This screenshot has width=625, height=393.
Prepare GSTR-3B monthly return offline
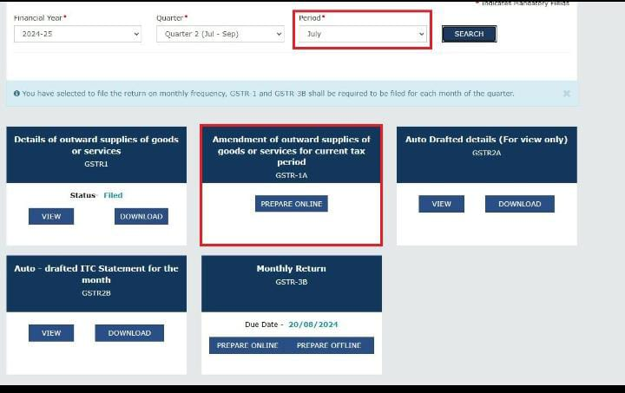pos(329,345)
